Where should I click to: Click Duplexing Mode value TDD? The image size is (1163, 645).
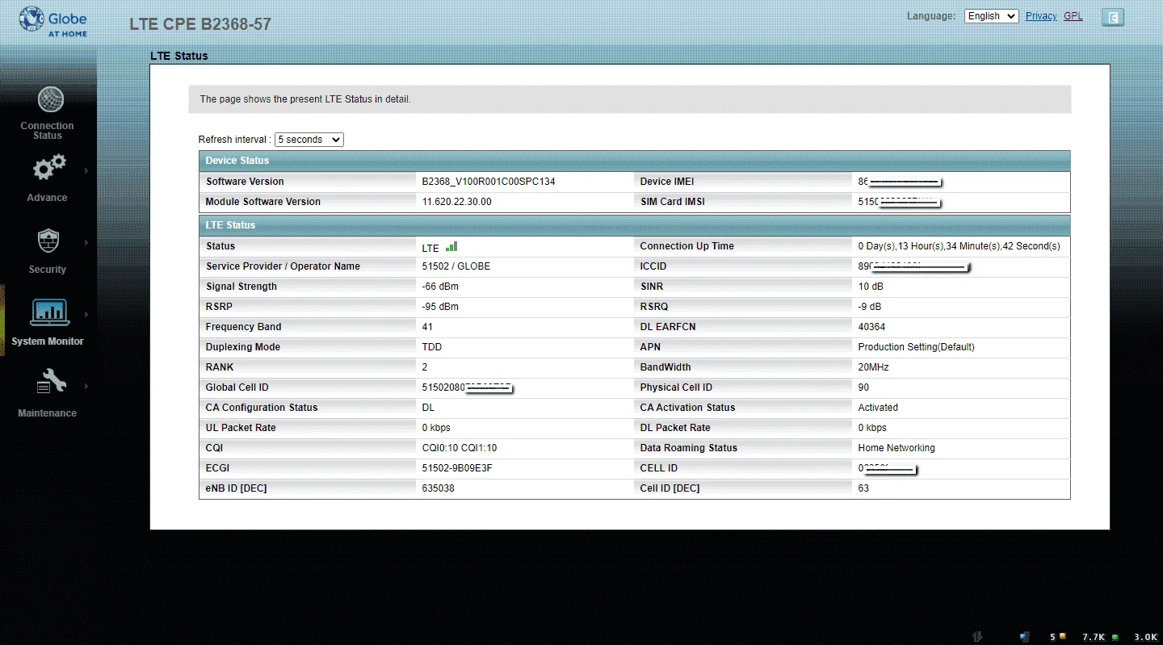coord(431,347)
